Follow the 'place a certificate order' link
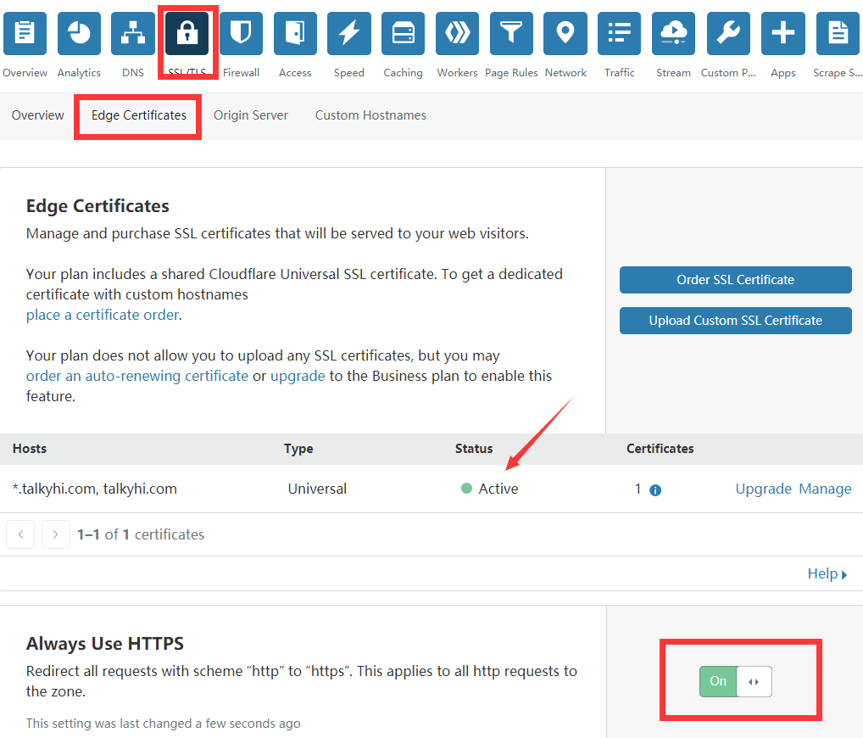 (x=103, y=315)
